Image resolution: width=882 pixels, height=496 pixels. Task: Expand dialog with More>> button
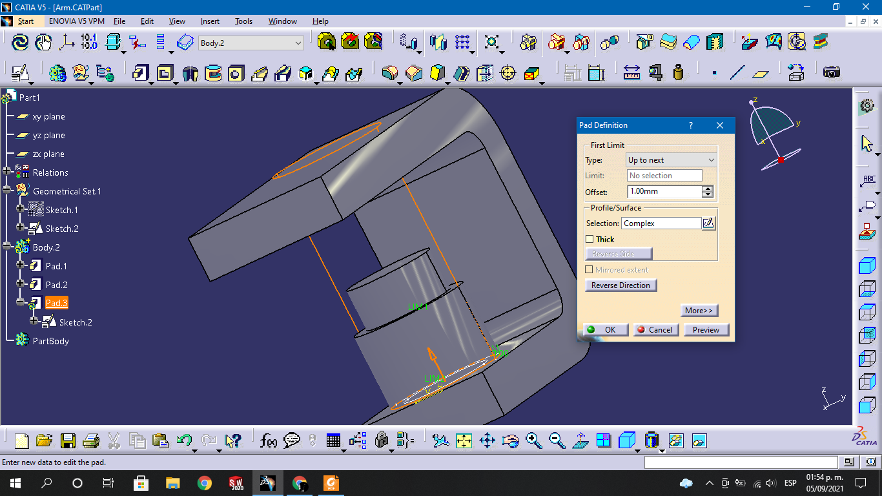[699, 310]
